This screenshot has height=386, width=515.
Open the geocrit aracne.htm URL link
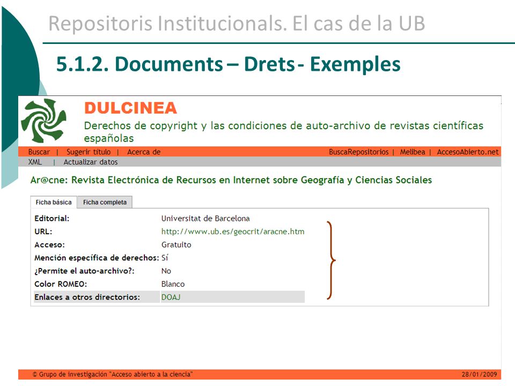pyautogui.click(x=233, y=232)
